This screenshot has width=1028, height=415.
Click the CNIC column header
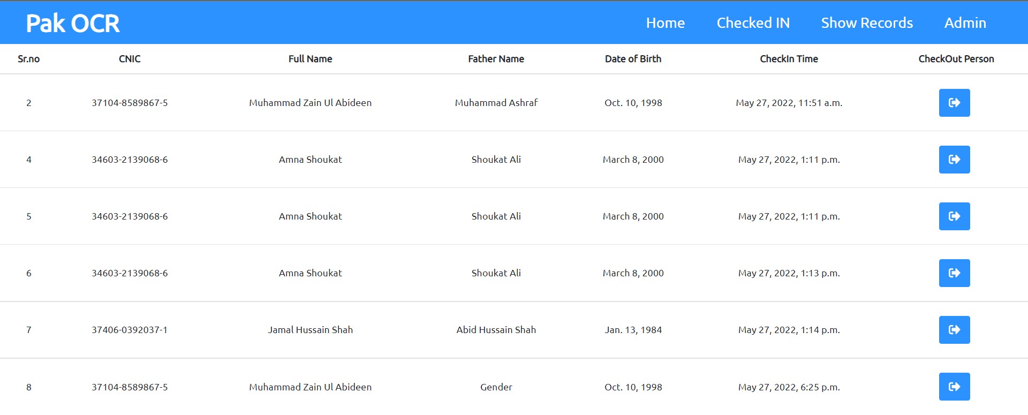pyautogui.click(x=130, y=59)
